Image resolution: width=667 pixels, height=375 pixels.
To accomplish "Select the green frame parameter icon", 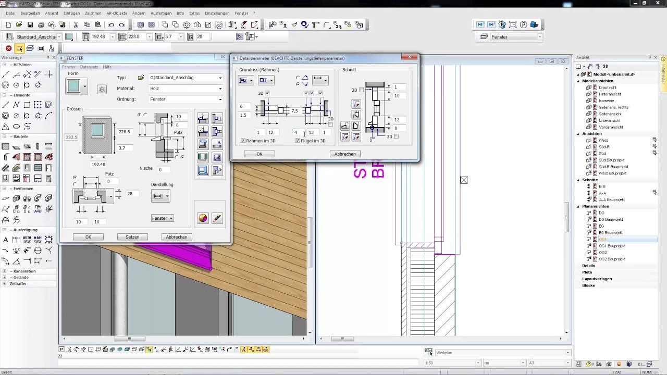I will tap(203, 157).
